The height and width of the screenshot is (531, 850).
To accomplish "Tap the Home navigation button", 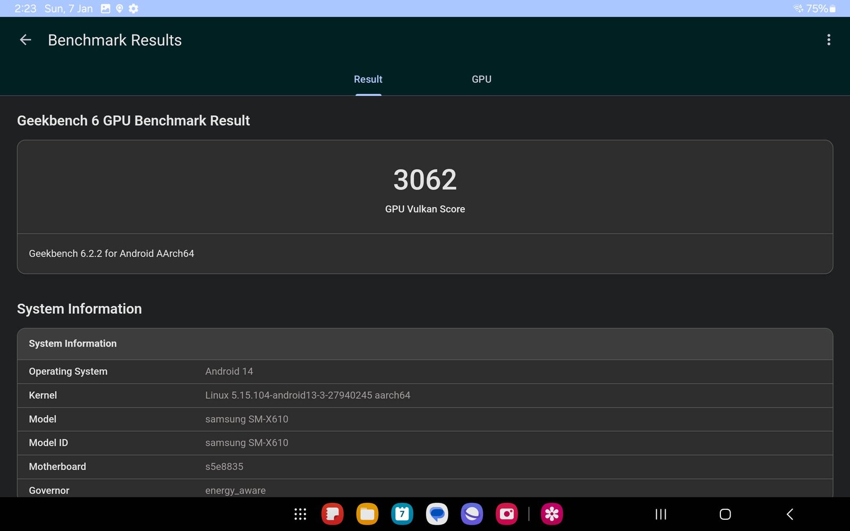I will point(725,514).
